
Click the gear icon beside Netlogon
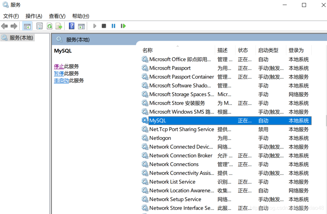point(145,138)
